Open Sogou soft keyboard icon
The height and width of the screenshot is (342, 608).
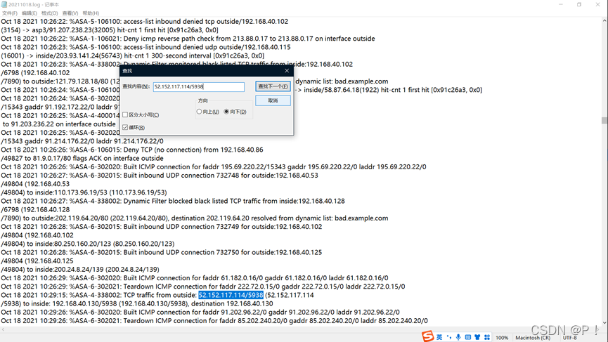coord(468,337)
